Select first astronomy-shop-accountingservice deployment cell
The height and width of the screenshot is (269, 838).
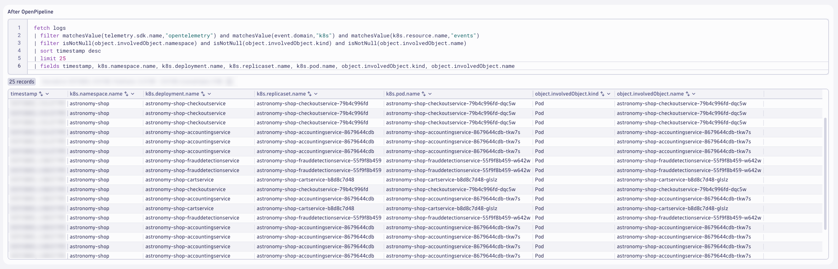tap(188, 132)
